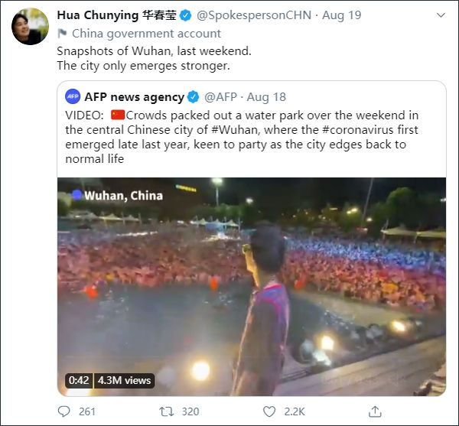Click the Hua Chunying display name

109,15
